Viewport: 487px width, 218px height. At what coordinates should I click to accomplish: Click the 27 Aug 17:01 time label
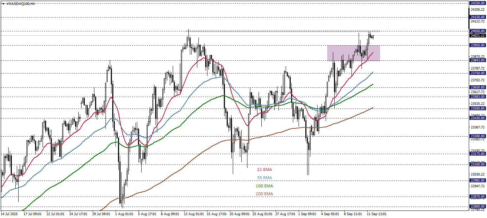coord(285,214)
